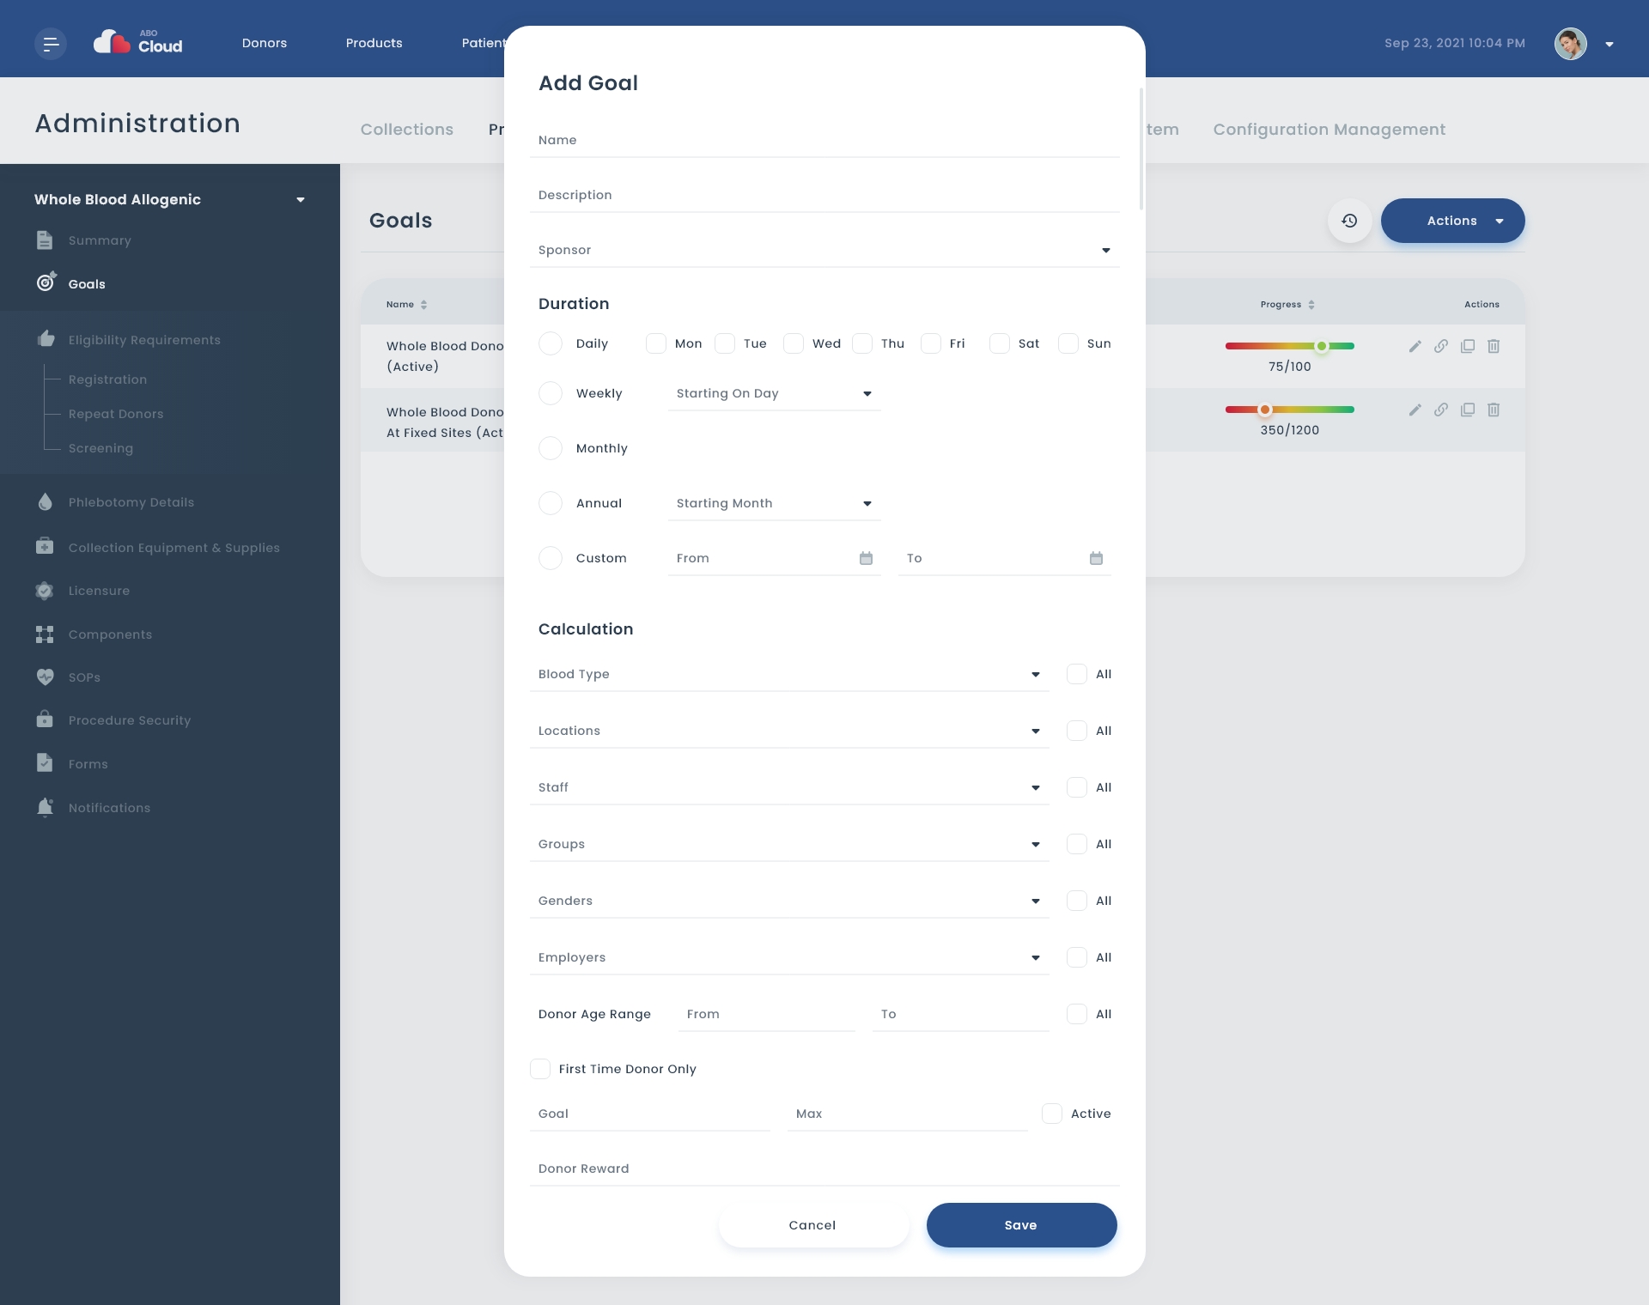Screen dimensions: 1649x1305
Task: Edit the 350/1200 goal row
Action: 1415,410
